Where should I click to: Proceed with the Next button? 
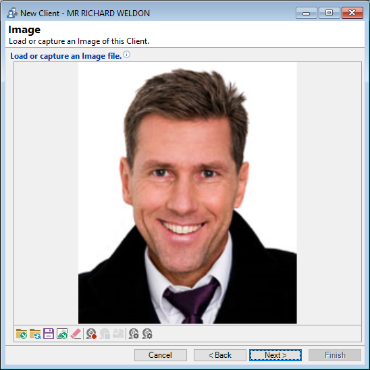(275, 355)
